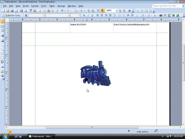
Task: Select the WordArt tool
Action: [x=2, y=36]
